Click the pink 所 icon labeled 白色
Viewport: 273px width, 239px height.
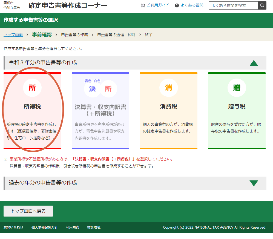(x=108, y=89)
